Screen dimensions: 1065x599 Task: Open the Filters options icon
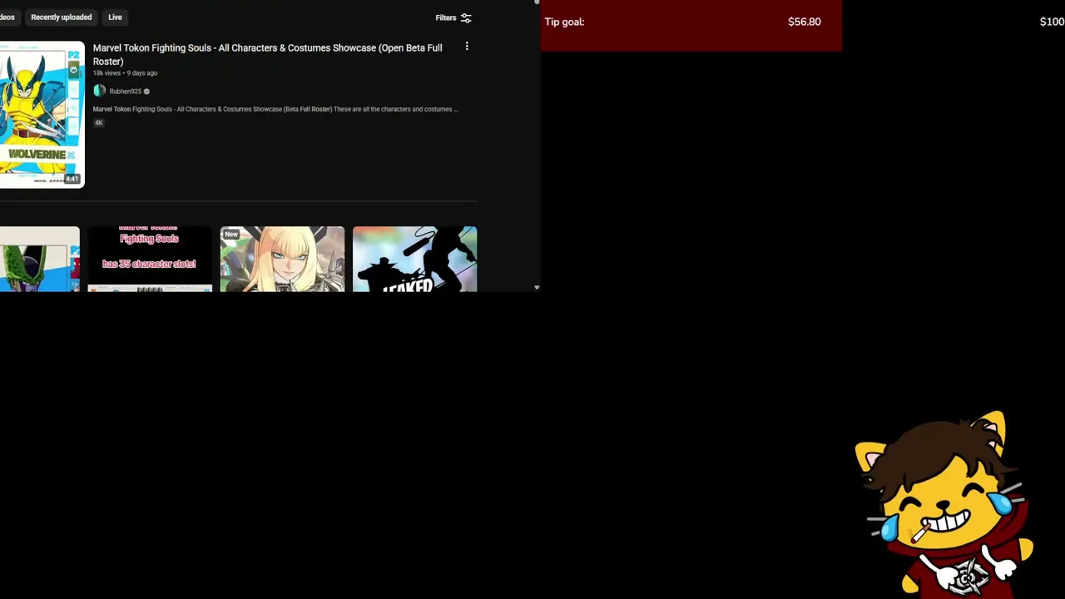point(466,17)
